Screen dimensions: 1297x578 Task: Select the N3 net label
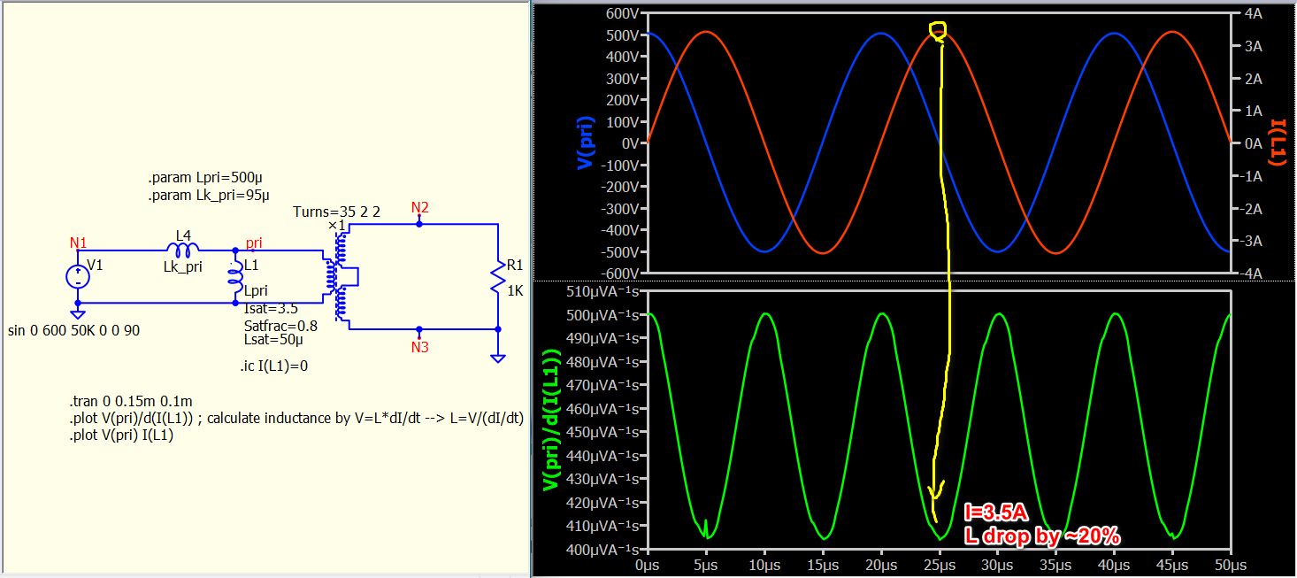[x=420, y=347]
